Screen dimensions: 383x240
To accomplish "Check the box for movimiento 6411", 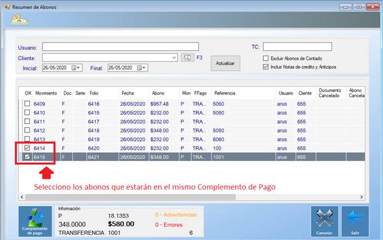I will pos(27,121).
